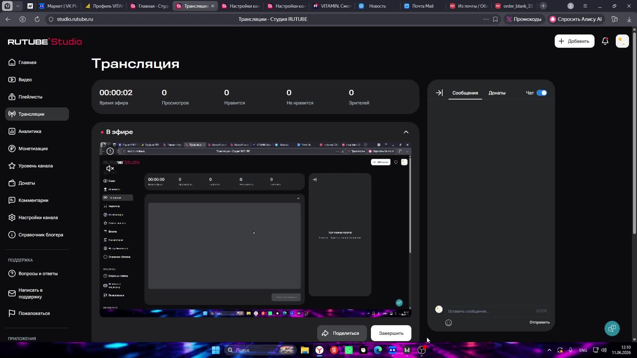The height and width of the screenshot is (358, 637).
Task: Reload the page with refresh icon
Action: (x=37, y=19)
